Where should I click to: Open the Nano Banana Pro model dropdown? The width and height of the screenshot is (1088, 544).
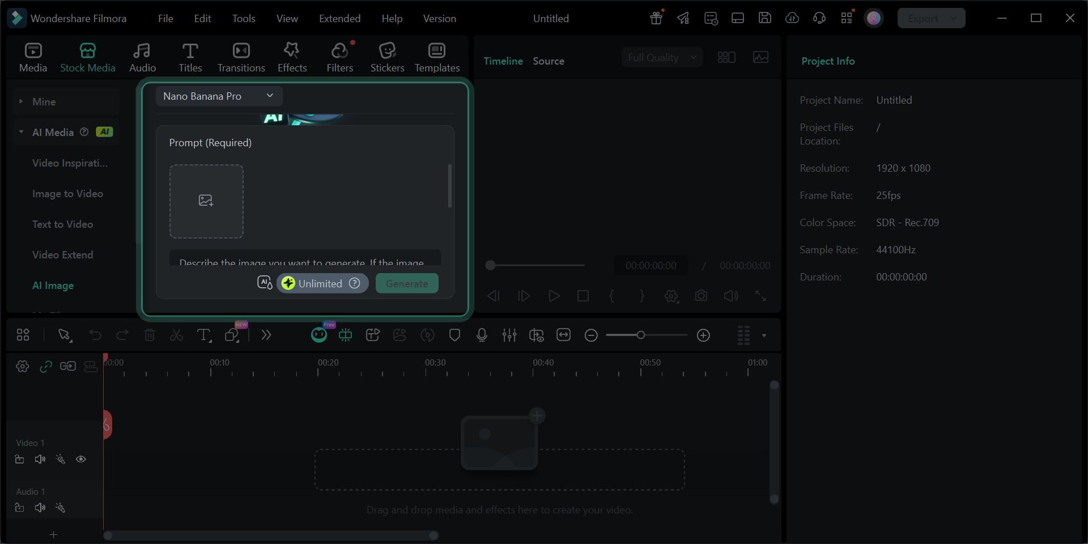click(x=219, y=96)
